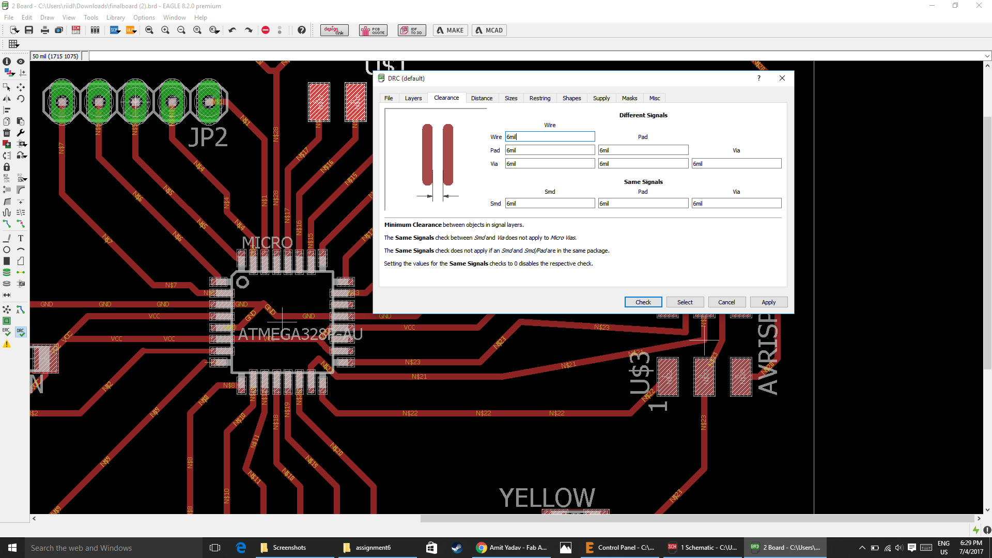Image resolution: width=992 pixels, height=558 pixels.
Task: Select the Circle draw tool
Action: [x=7, y=250]
